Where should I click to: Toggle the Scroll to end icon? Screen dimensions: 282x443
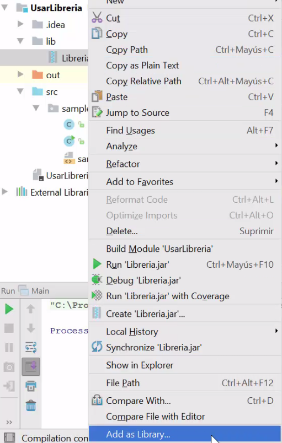(x=31, y=367)
